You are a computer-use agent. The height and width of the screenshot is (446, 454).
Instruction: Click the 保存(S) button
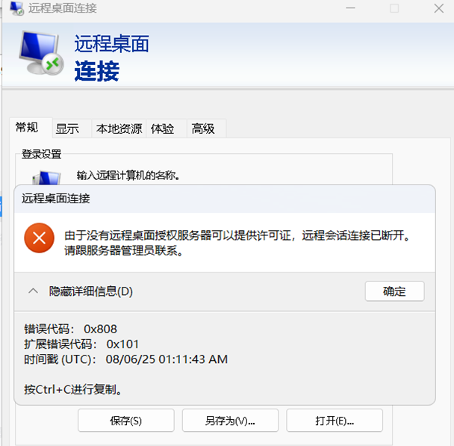pos(126,421)
